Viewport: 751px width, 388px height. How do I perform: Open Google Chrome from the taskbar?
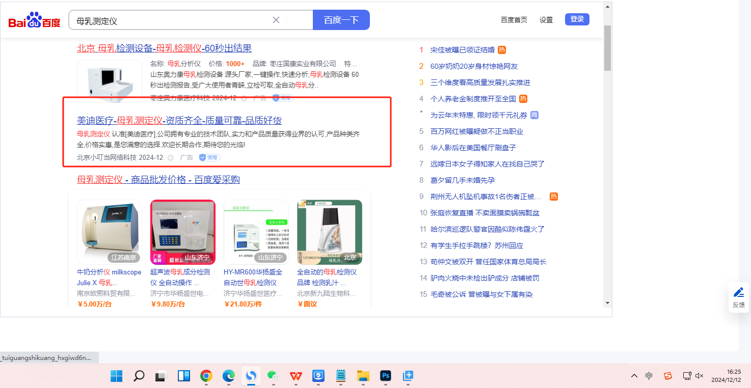(x=206, y=376)
